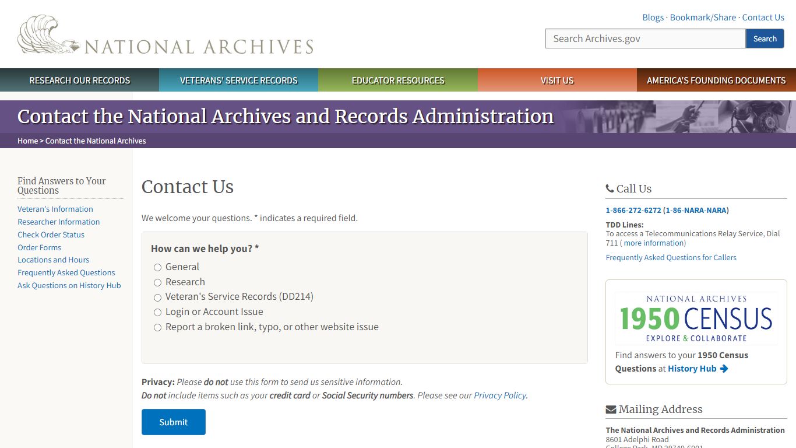
Task: Open the Blogs link
Action: 653,17
